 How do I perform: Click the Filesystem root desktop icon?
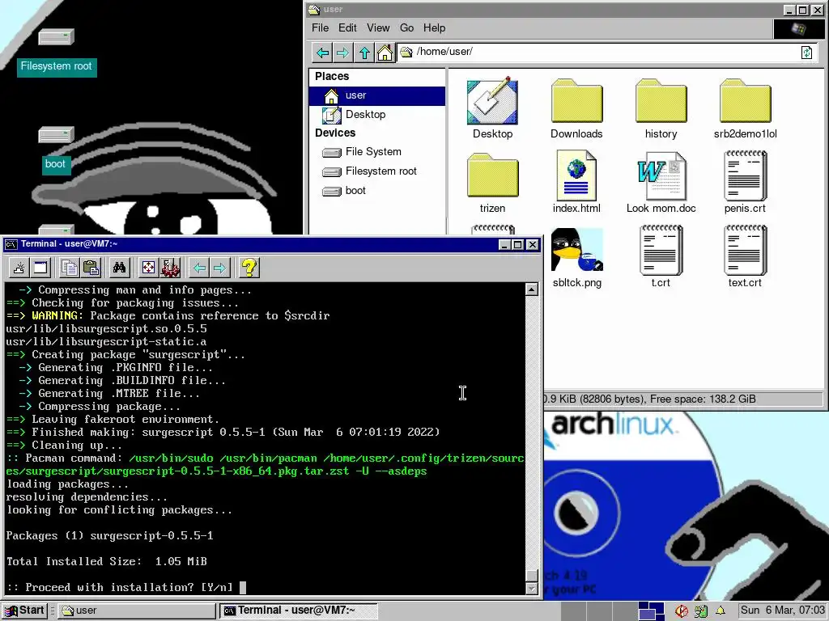coord(56,52)
